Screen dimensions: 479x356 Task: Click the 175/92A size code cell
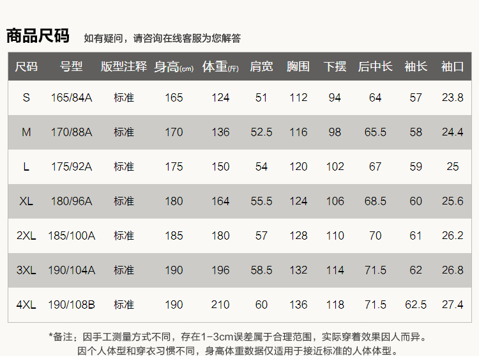72,167
